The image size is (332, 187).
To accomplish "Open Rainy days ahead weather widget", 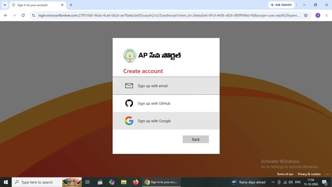I will click(248, 182).
